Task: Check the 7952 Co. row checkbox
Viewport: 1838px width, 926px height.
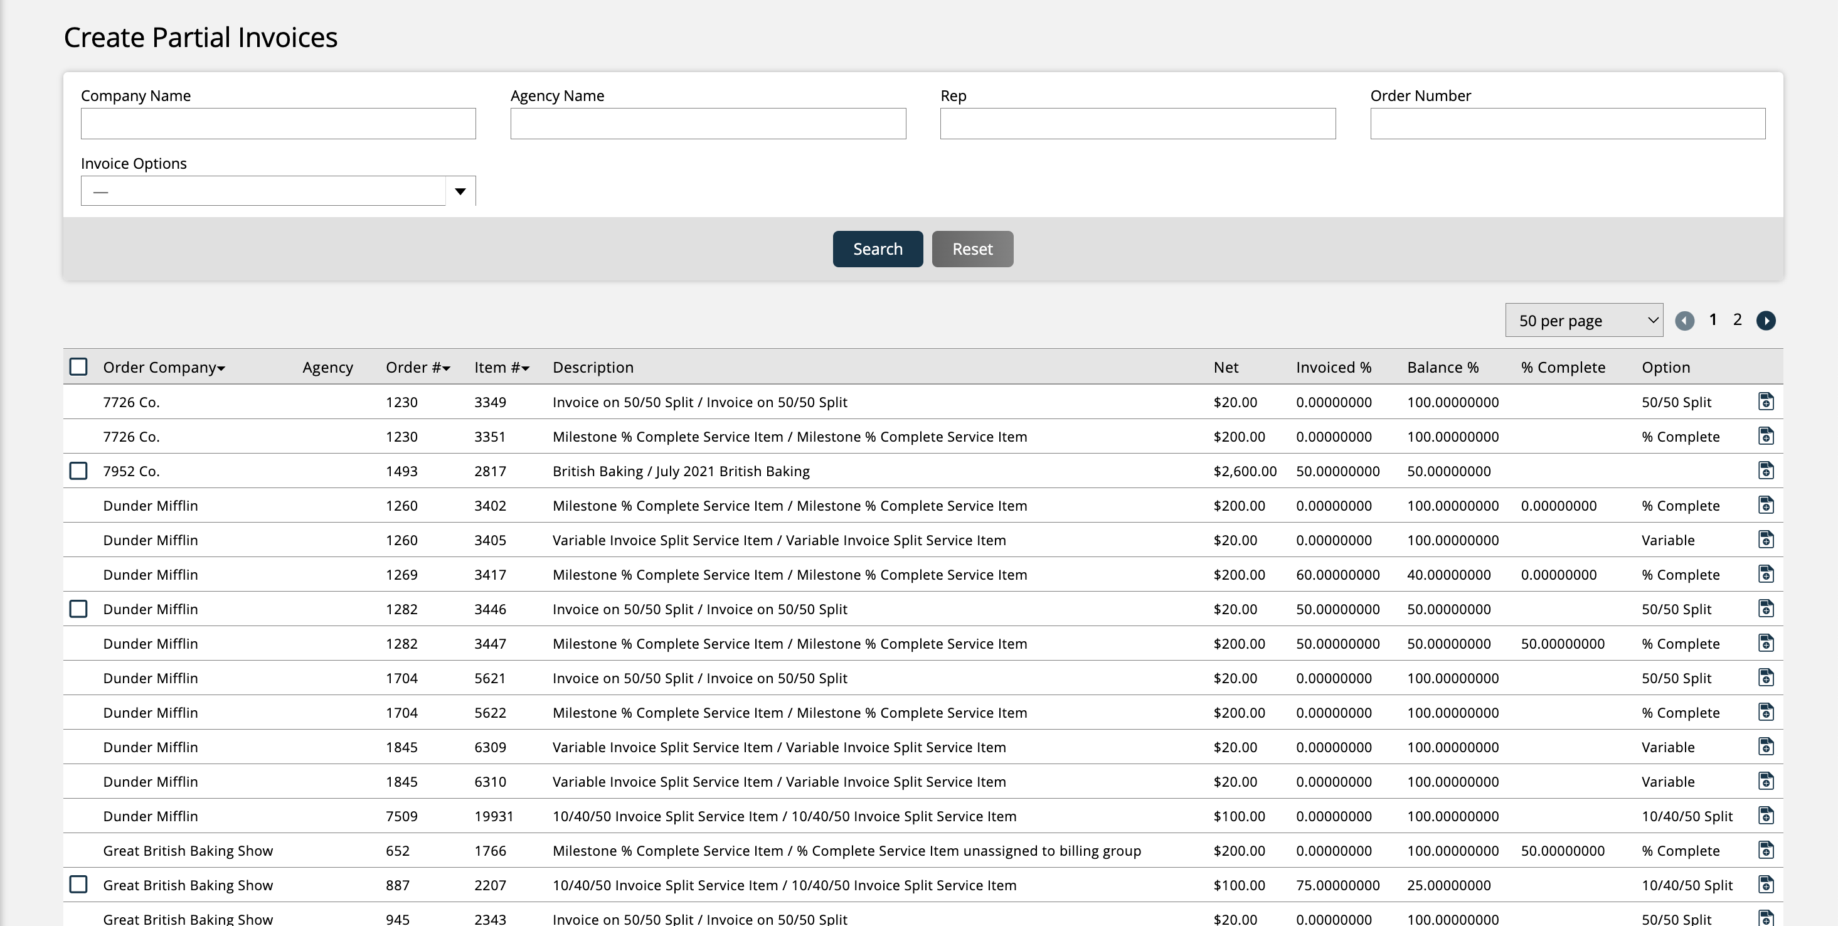Action: point(78,470)
